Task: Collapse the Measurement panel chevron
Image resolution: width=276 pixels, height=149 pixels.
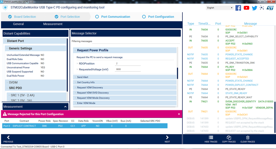Action: [65, 107]
